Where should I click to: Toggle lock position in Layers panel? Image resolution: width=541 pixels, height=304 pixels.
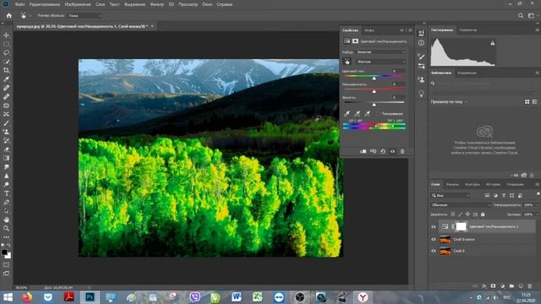point(467,214)
